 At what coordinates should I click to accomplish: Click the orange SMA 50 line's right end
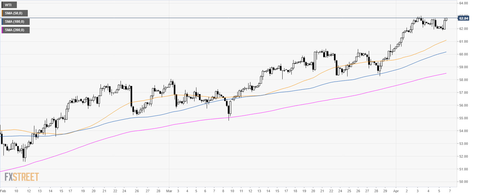tap(446, 40)
